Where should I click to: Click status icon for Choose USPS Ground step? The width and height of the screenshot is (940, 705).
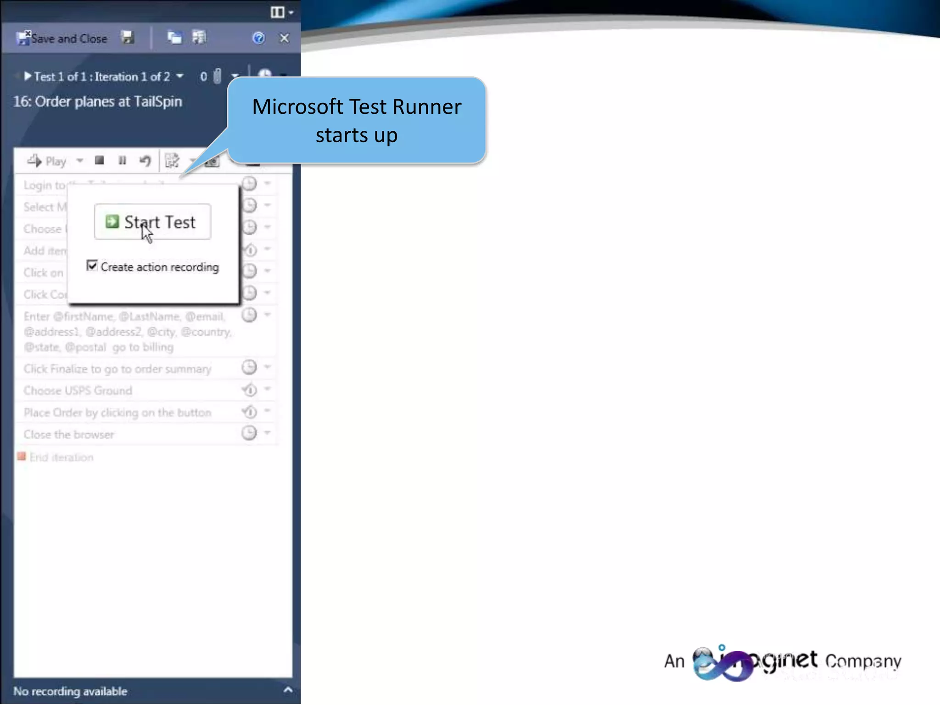[x=249, y=390]
